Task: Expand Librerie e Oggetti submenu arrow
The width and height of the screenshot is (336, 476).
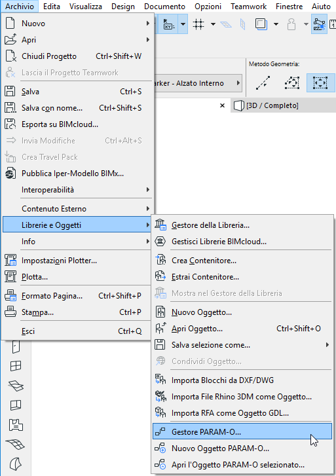Action: pos(147,225)
